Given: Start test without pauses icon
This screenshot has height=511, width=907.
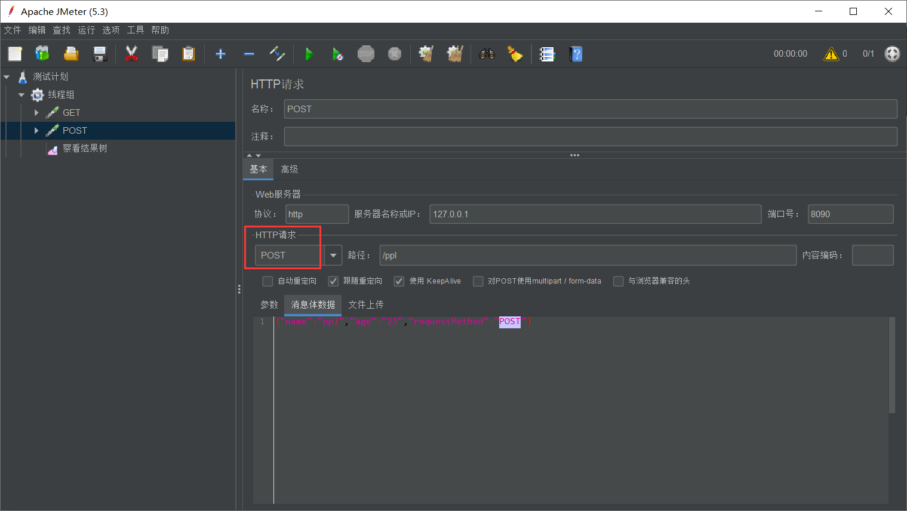Looking at the screenshot, I should click(x=337, y=54).
